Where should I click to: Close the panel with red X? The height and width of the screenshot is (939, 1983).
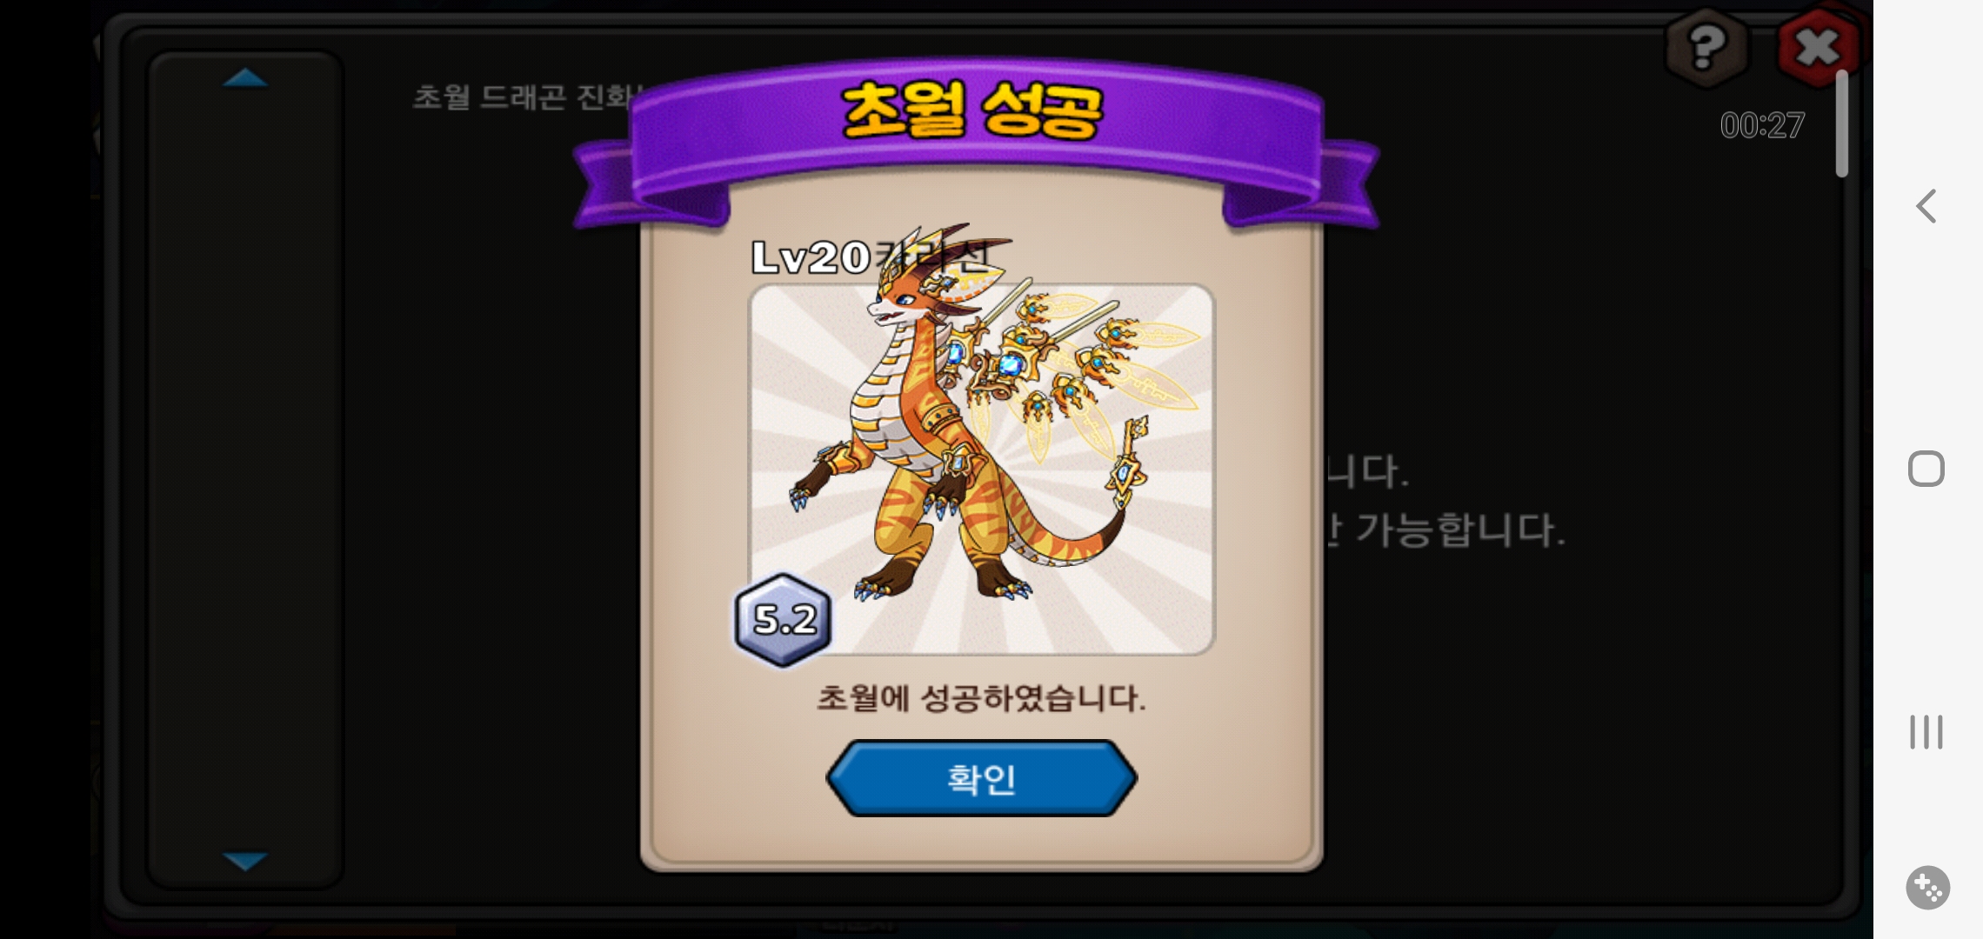(x=1818, y=47)
